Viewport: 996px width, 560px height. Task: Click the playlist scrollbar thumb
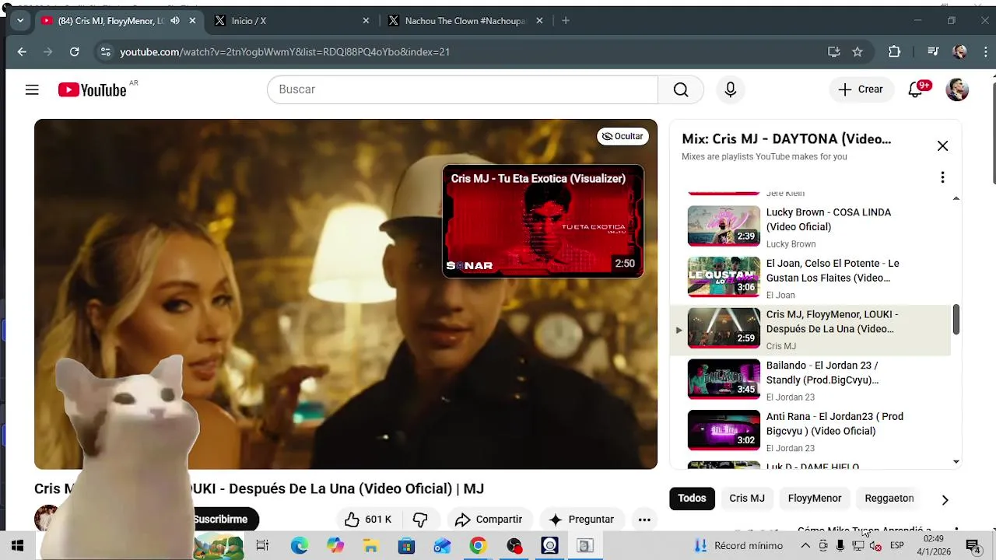pyautogui.click(x=956, y=320)
